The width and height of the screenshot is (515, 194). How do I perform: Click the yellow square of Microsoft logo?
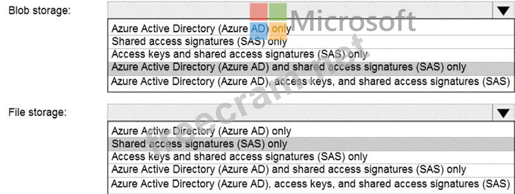coord(278,31)
